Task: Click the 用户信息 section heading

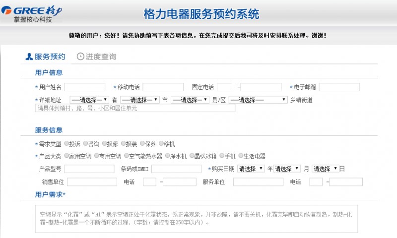Action: (49, 72)
